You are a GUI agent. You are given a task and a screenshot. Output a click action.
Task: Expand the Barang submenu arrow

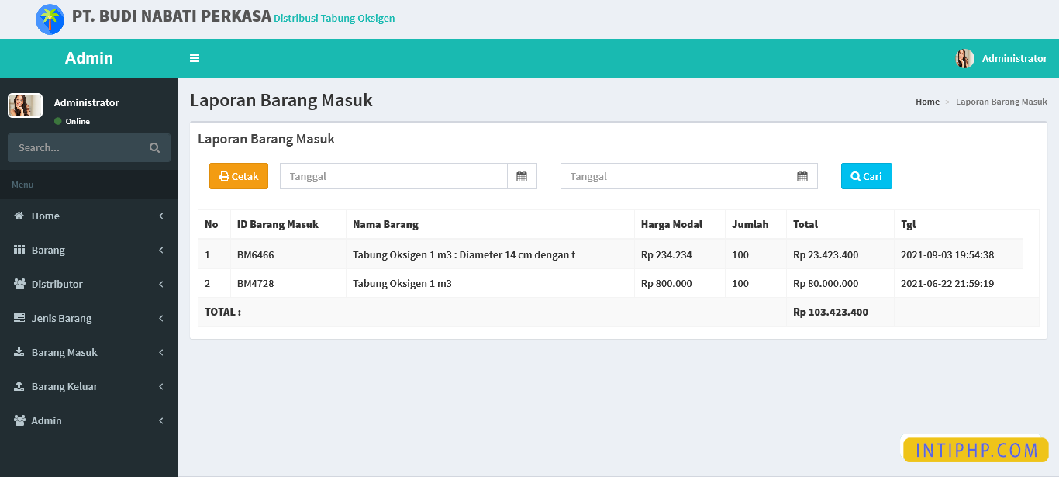(x=161, y=251)
